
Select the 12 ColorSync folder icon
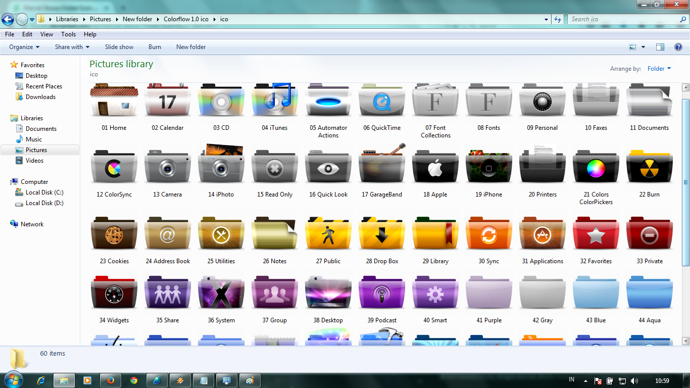coord(114,167)
